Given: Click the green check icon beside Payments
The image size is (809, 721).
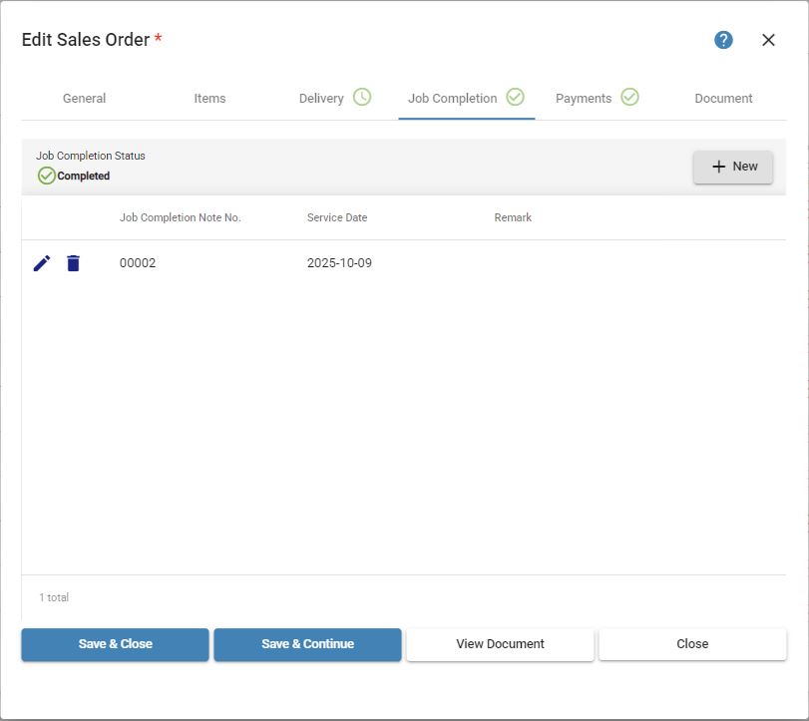Looking at the screenshot, I should (629, 97).
